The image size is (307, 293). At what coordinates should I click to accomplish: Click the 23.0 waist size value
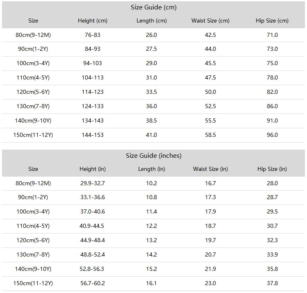point(210,283)
